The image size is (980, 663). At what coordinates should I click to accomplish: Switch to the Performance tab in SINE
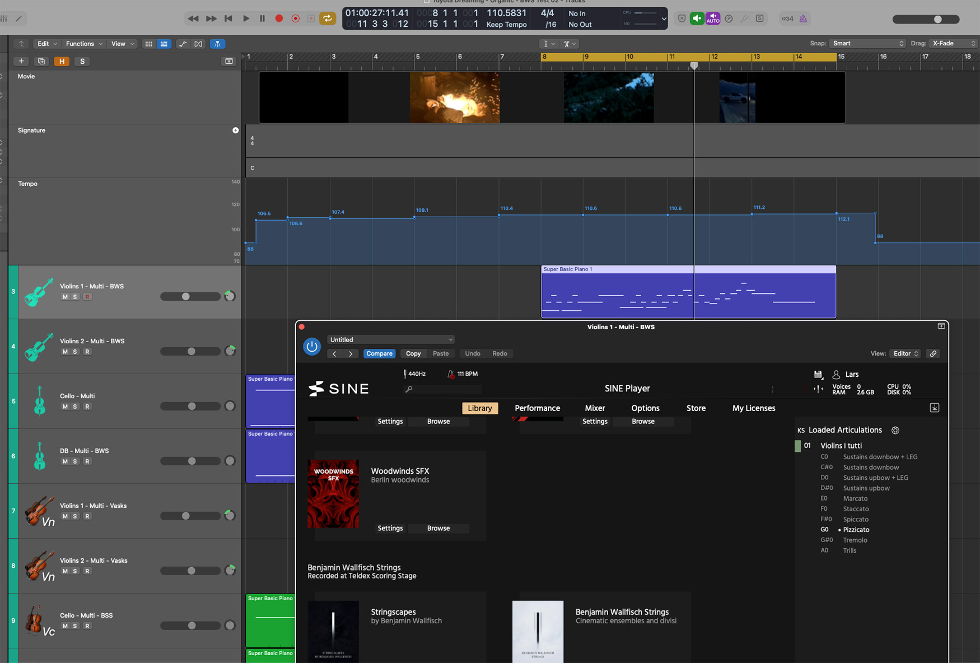point(537,408)
